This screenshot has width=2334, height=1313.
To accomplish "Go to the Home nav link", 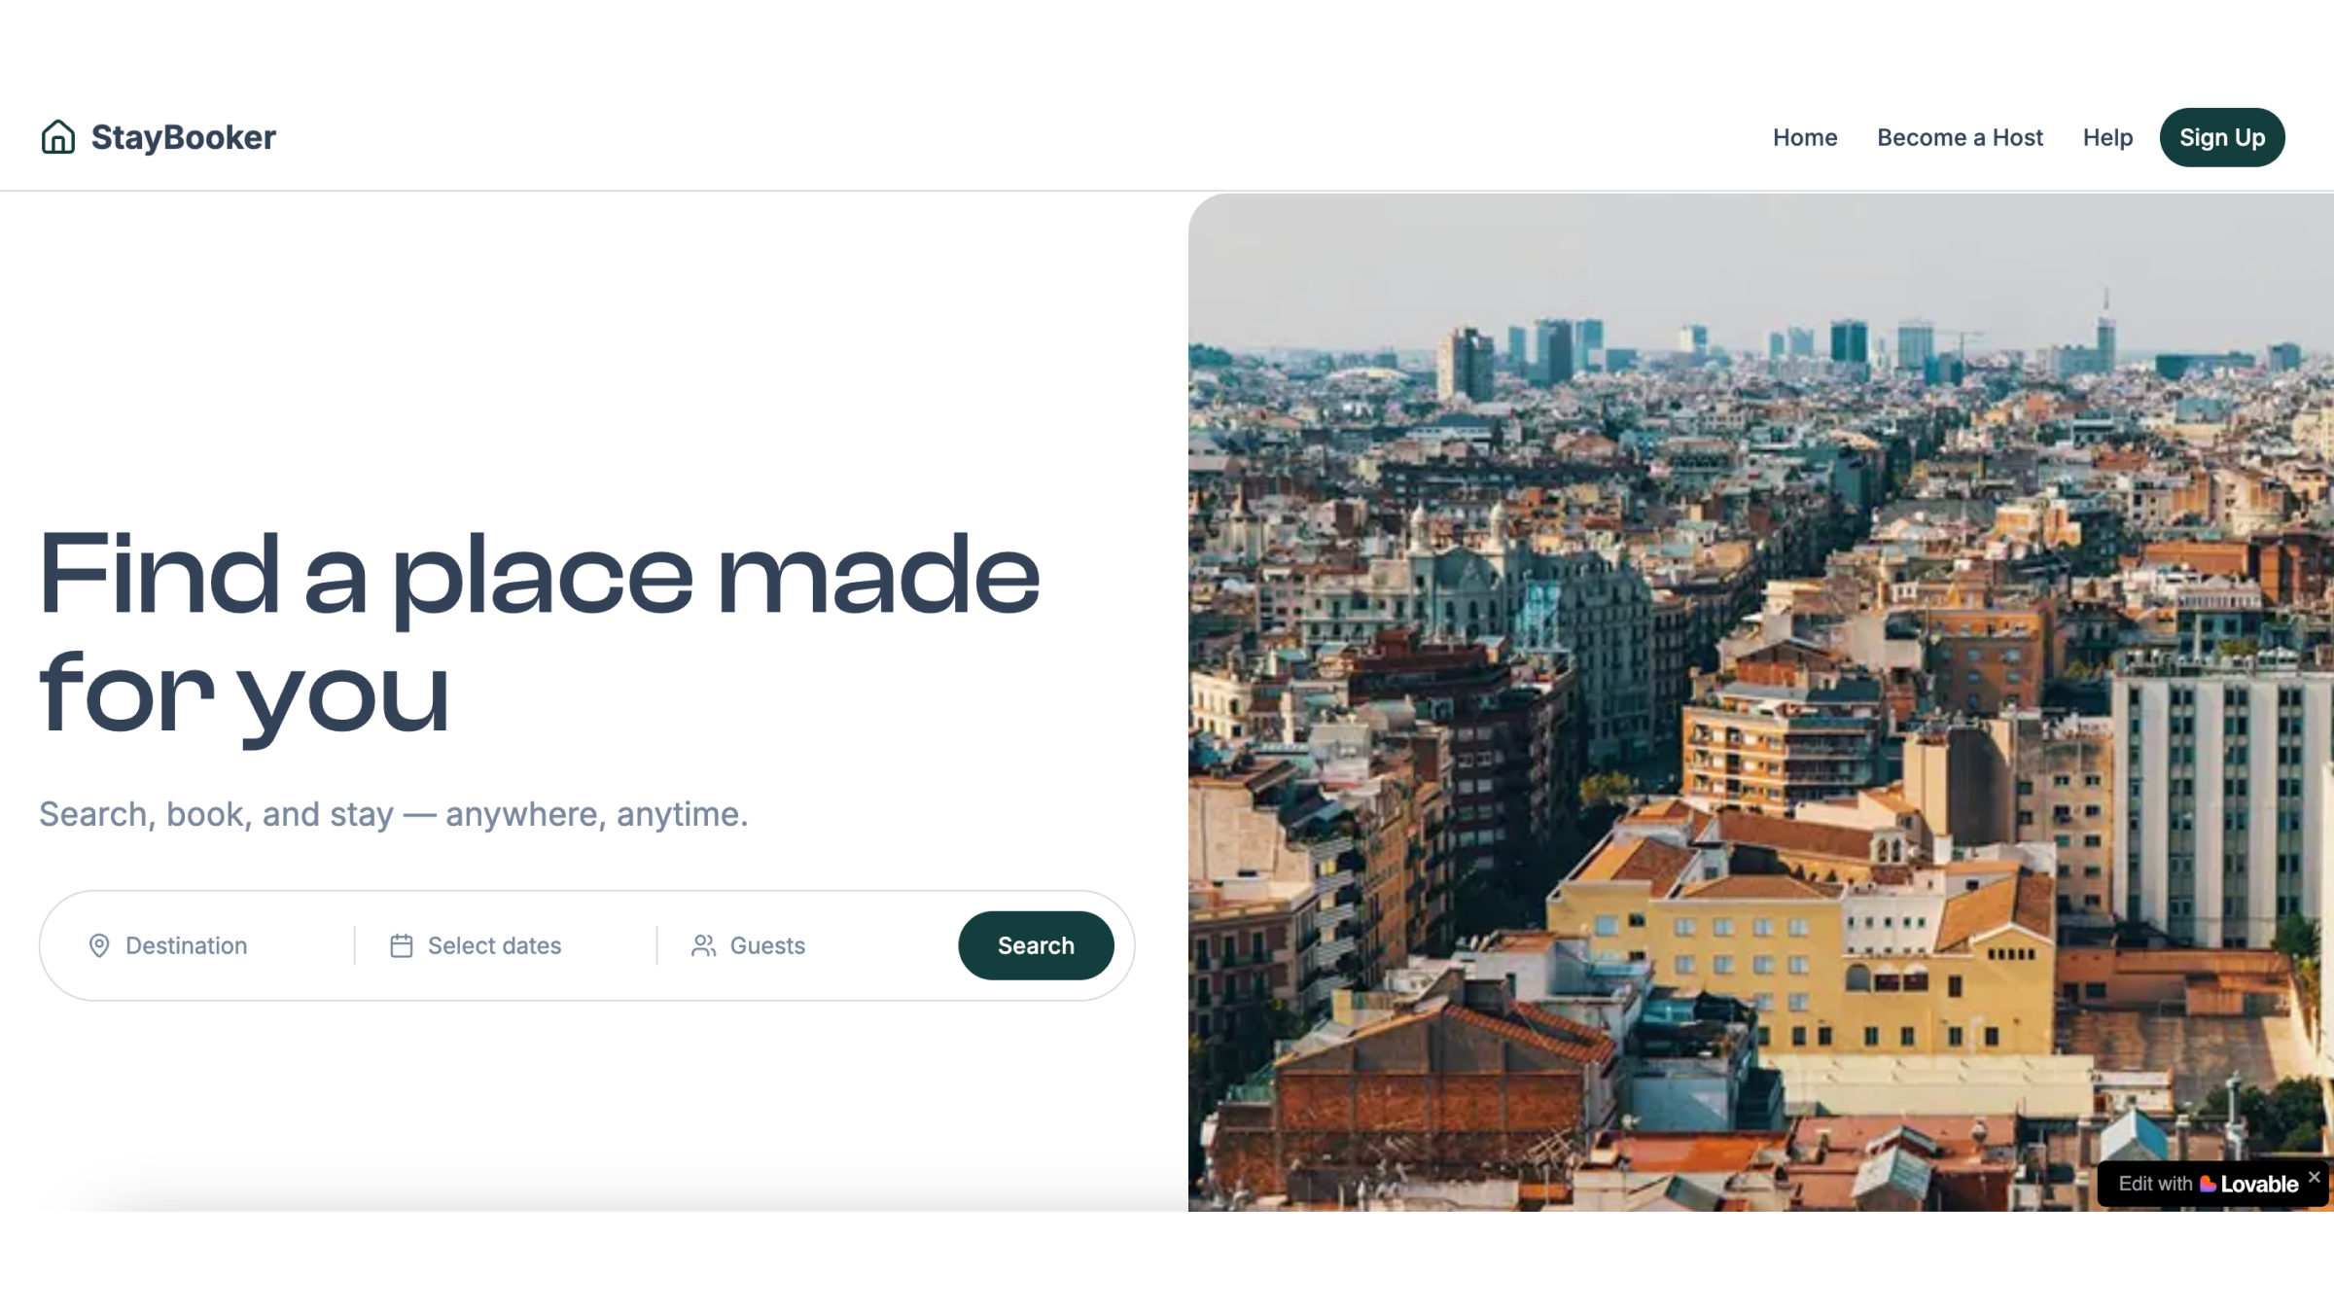I will [1804, 137].
